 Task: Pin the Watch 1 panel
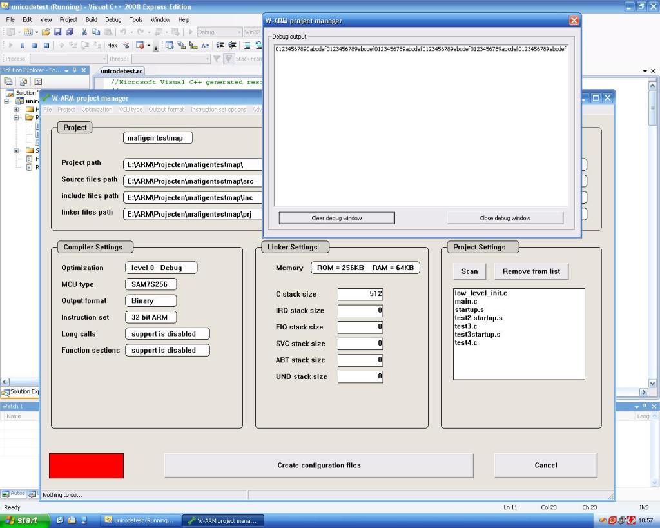(645, 406)
